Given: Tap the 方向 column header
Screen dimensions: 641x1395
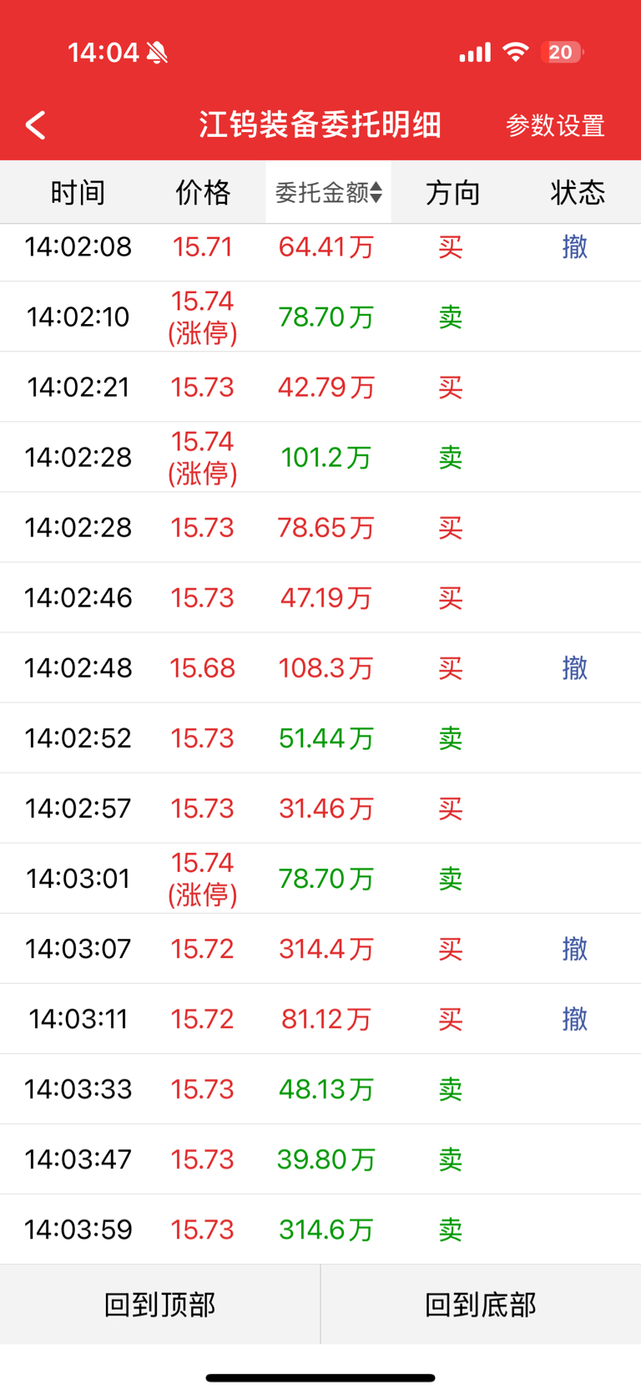Looking at the screenshot, I should [x=452, y=193].
